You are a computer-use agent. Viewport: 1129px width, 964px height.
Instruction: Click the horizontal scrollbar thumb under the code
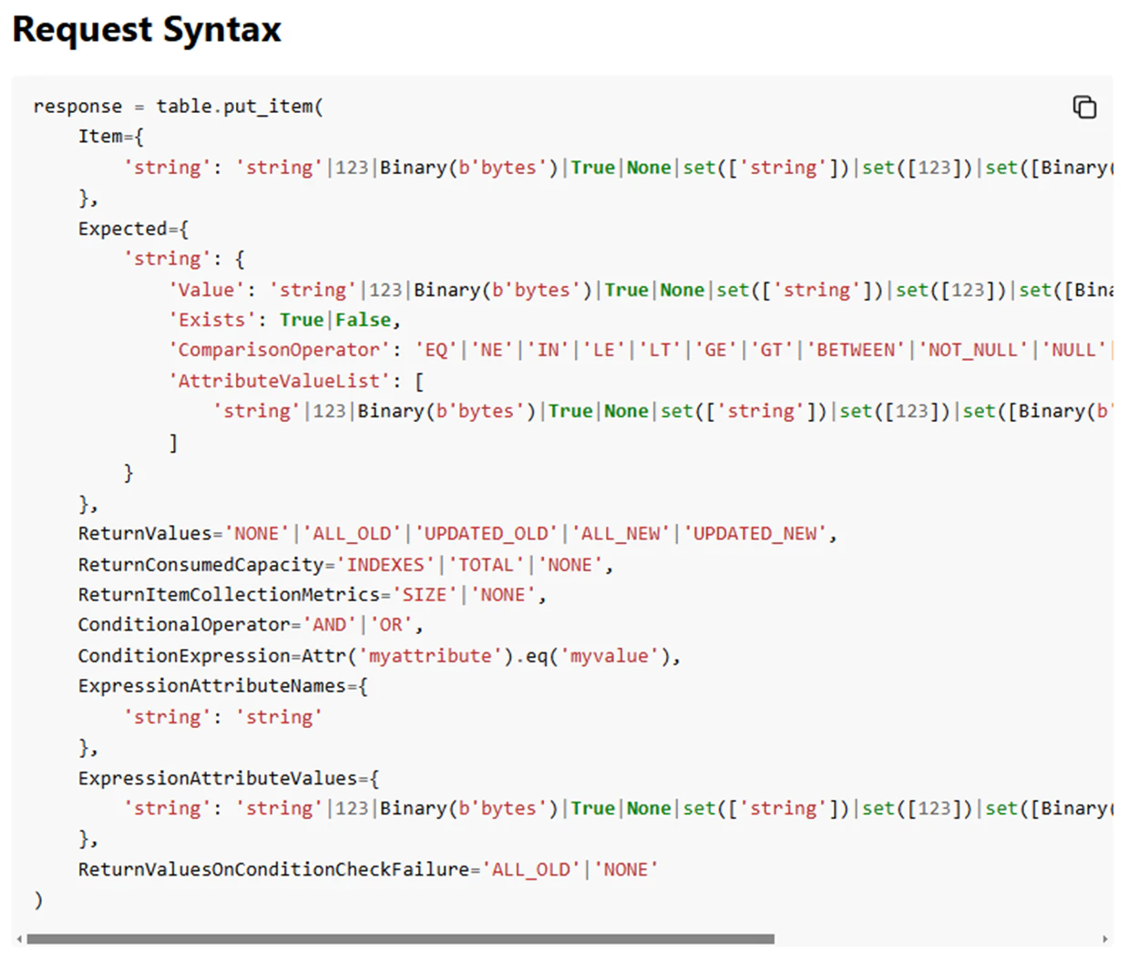pos(400,938)
